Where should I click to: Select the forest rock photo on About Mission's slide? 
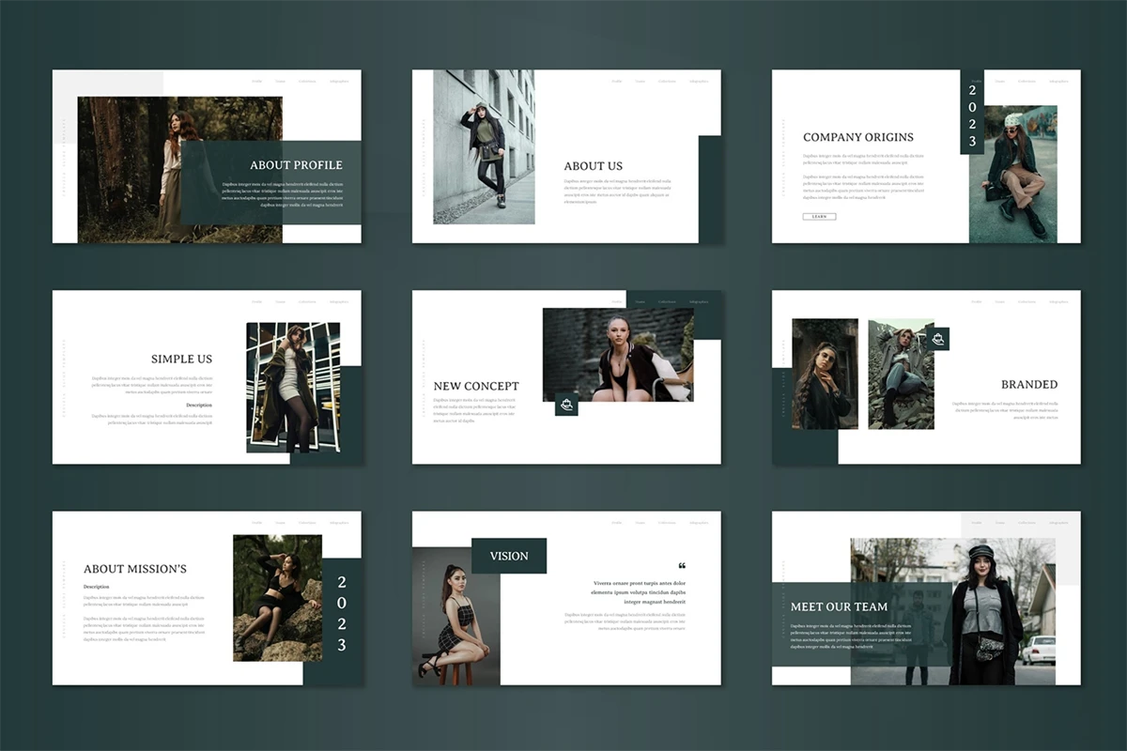(277, 597)
